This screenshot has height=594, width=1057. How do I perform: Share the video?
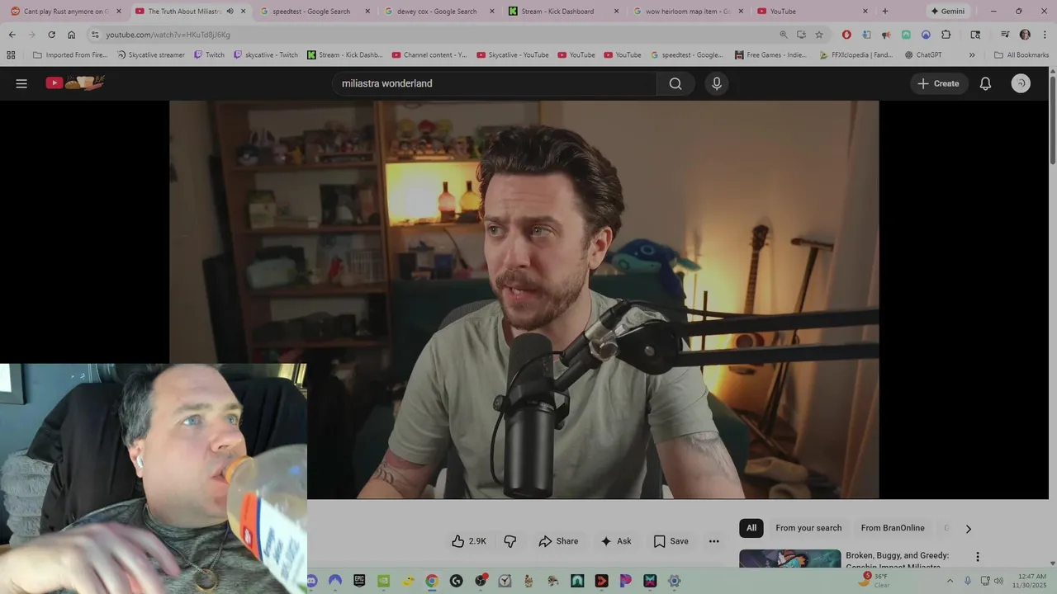click(x=558, y=541)
